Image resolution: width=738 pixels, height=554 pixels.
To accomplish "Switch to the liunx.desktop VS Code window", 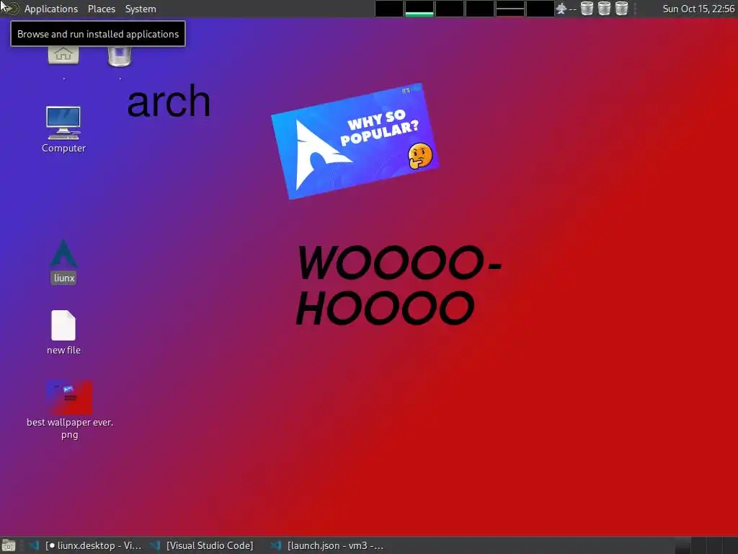I will pos(86,545).
